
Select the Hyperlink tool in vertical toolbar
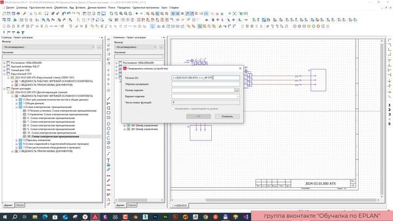[108, 169]
